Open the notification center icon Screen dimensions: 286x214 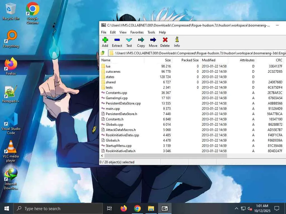click(x=277, y=208)
